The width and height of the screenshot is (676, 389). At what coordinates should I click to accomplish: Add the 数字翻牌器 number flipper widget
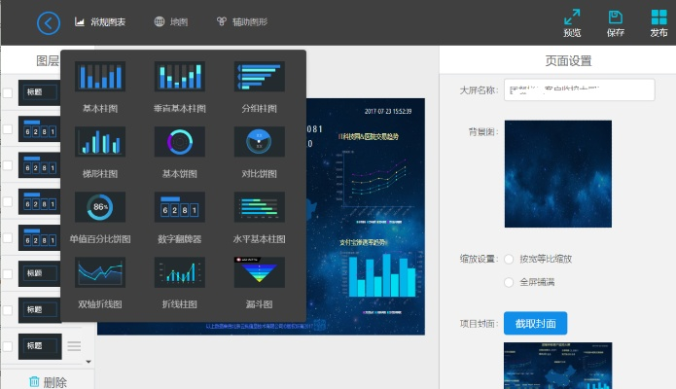click(179, 207)
